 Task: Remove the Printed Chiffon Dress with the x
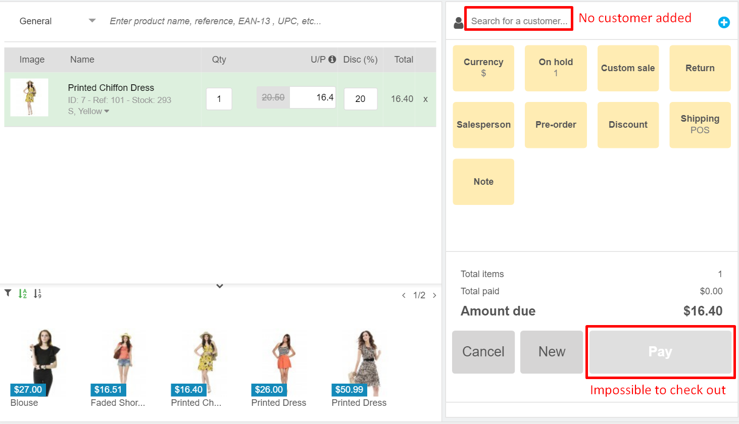point(425,99)
